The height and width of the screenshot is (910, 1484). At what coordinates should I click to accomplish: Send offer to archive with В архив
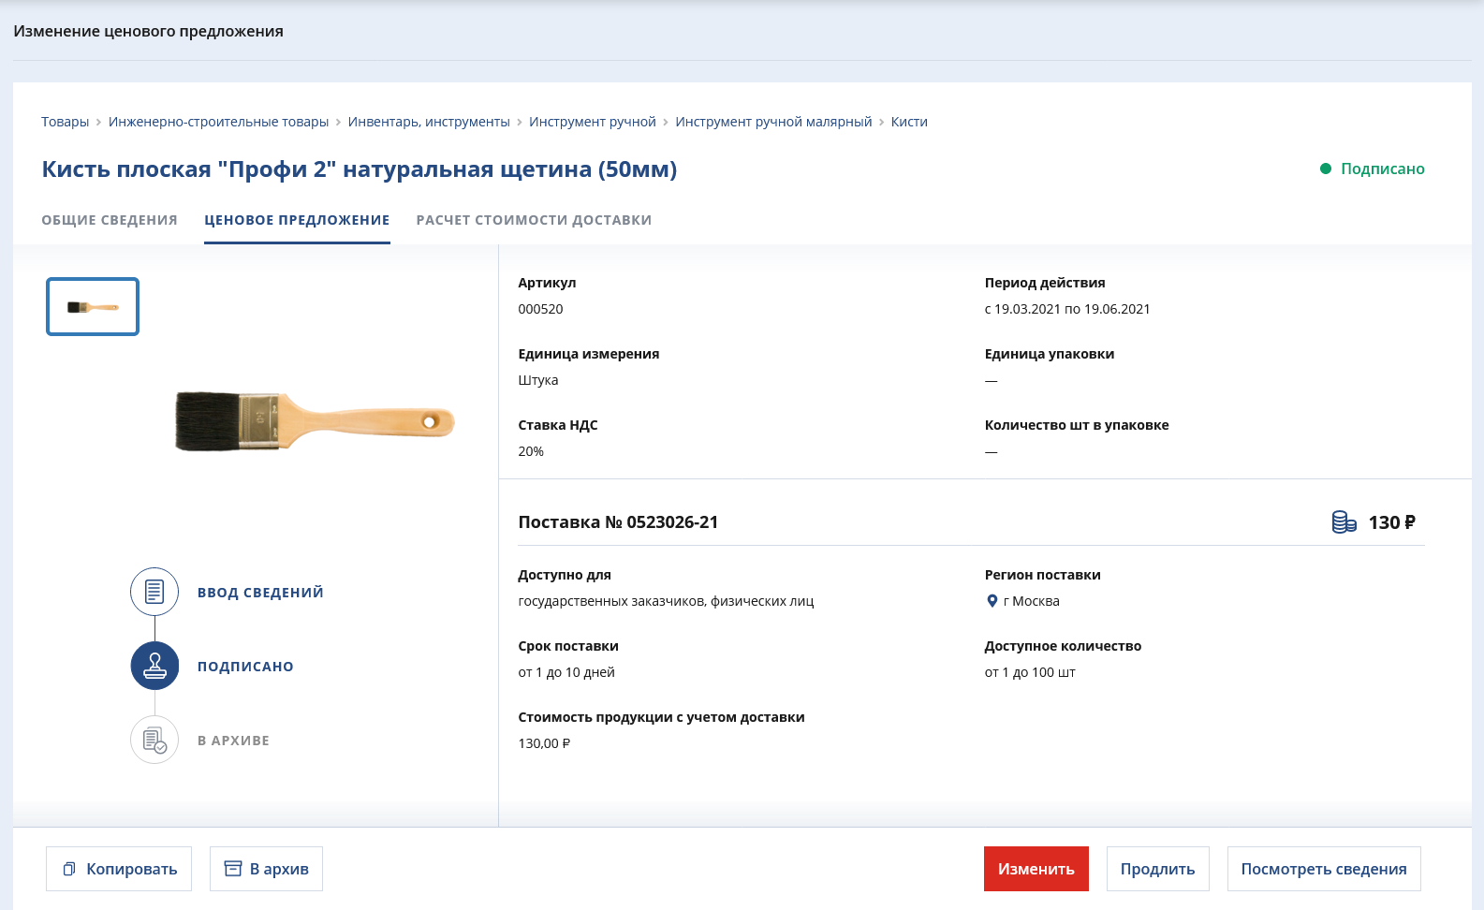click(x=266, y=869)
